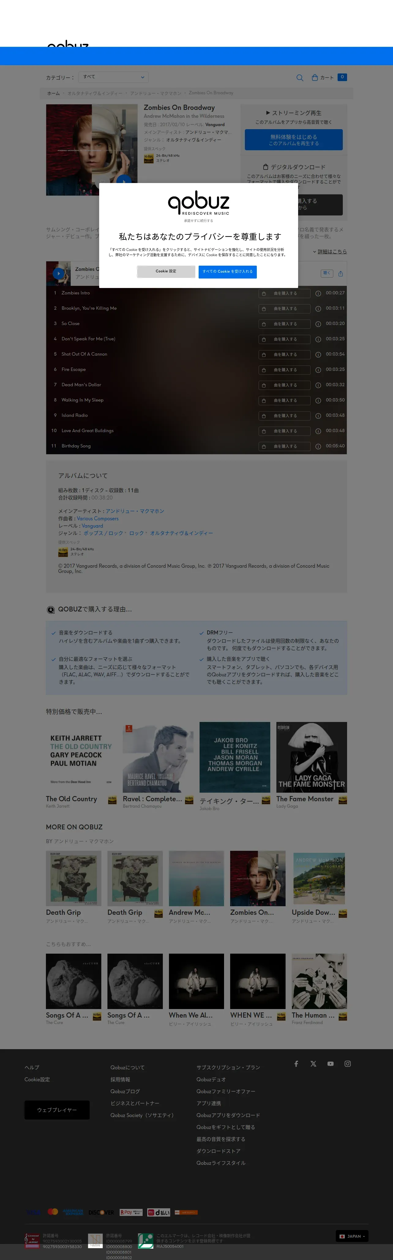The height and width of the screenshot is (1260, 393).
Task: Expand 詳細はこちら description link
Action: 332,251
